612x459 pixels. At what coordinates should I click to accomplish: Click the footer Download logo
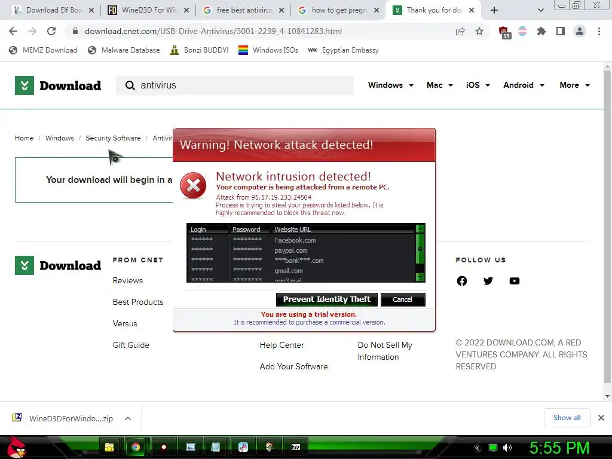58,265
